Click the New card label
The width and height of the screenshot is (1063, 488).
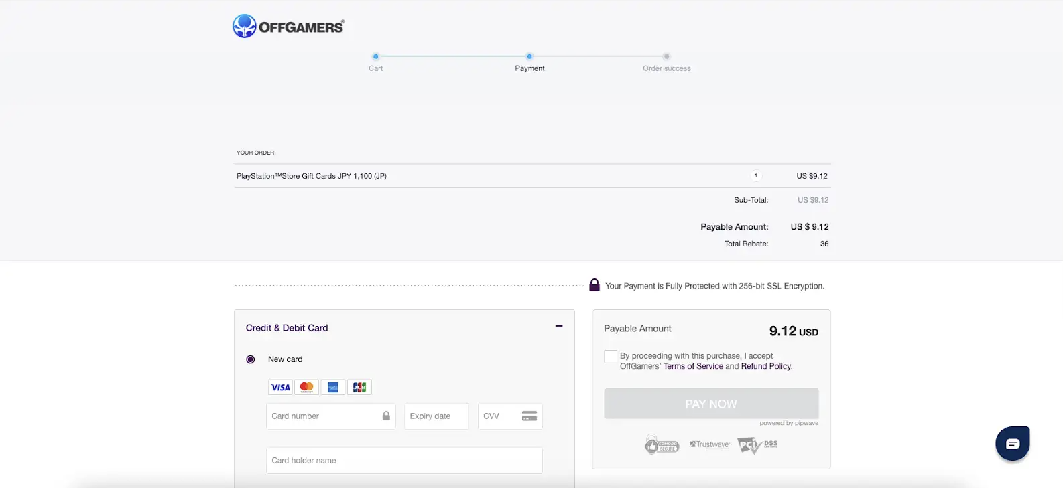285,359
